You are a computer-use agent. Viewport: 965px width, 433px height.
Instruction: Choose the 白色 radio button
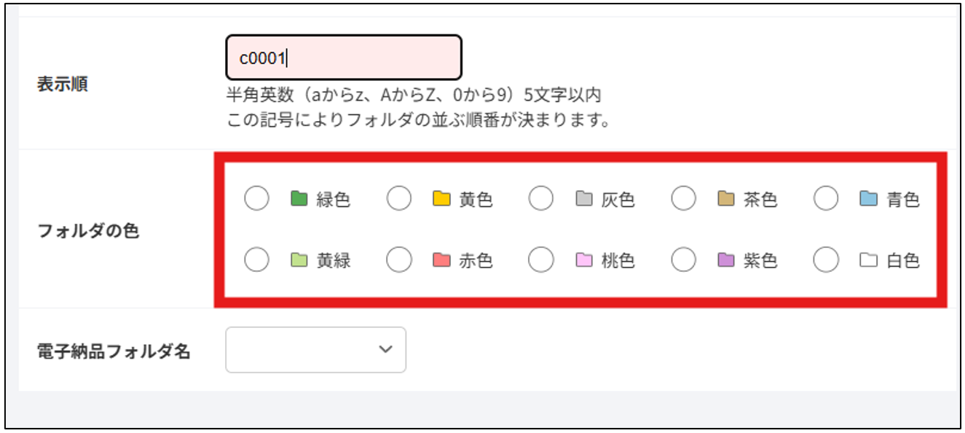coord(826,260)
